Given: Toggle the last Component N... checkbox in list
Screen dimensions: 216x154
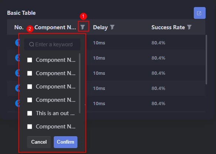Looking at the screenshot, I should pos(30,127).
